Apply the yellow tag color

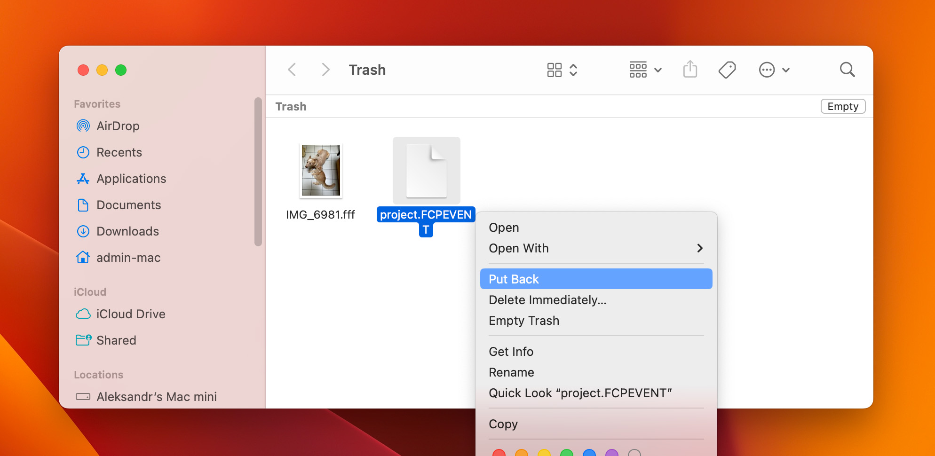[544, 453]
